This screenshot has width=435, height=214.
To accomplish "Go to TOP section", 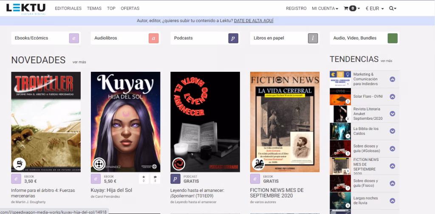I will pos(111,8).
